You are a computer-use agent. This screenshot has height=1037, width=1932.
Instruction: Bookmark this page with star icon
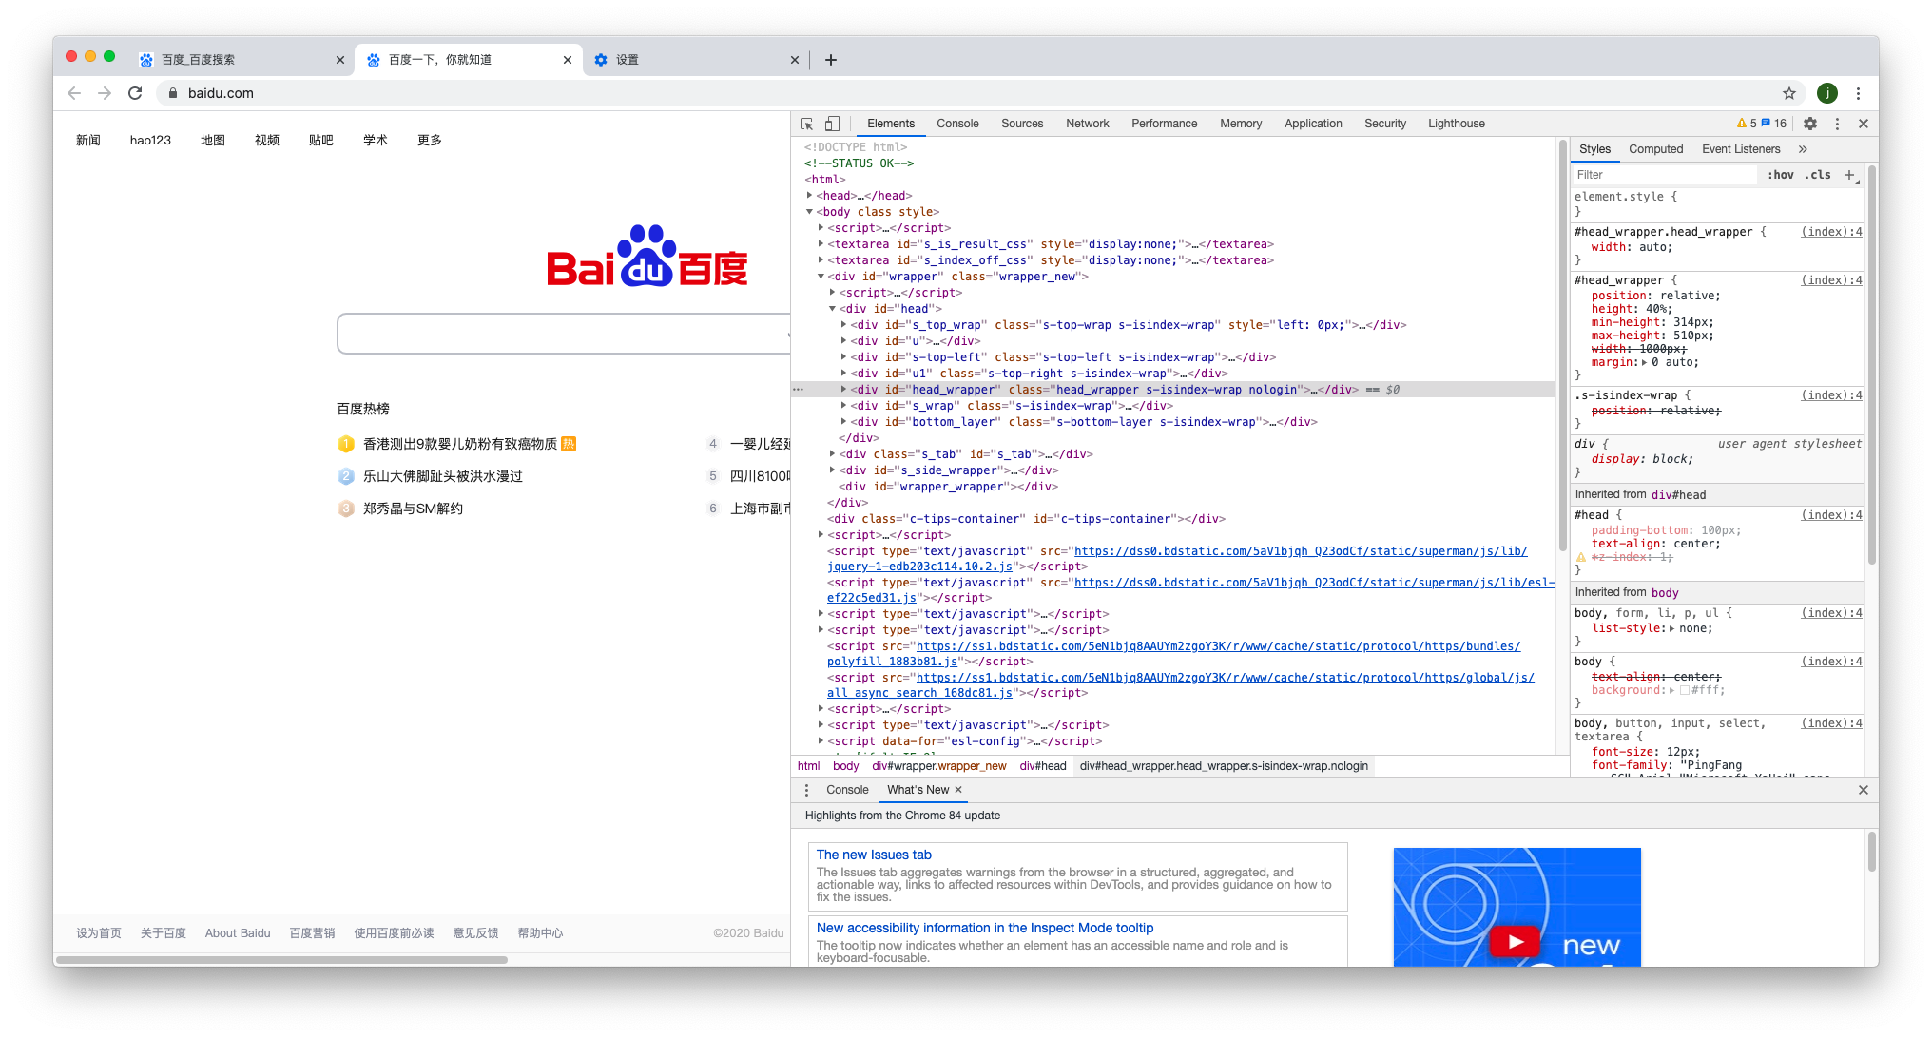(x=1789, y=93)
